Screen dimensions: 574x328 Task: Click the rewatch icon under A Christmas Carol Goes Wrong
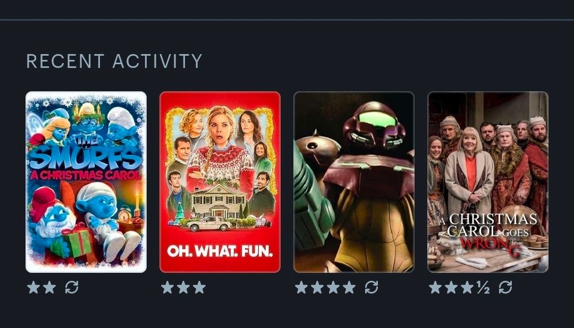click(505, 287)
